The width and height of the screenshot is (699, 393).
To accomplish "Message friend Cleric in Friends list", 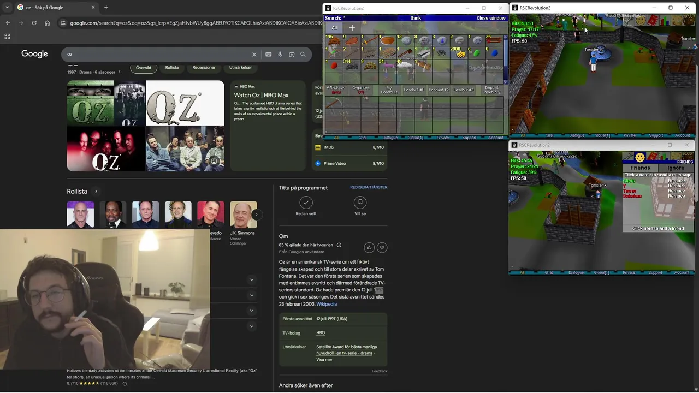I will pos(629,181).
